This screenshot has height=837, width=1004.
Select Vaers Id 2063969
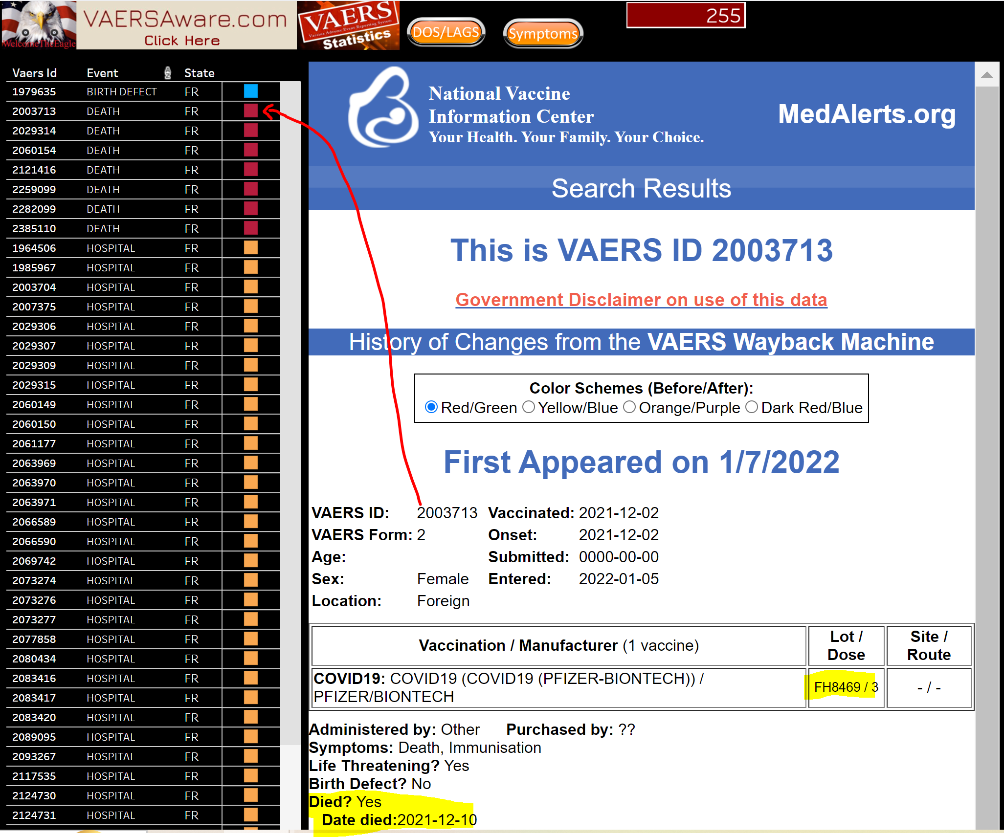point(34,463)
